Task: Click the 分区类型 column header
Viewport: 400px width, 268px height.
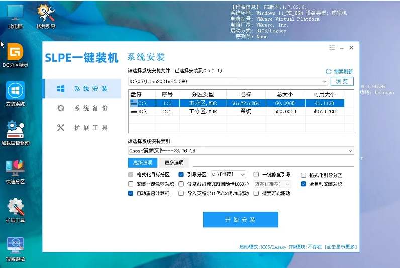Action: (203, 94)
